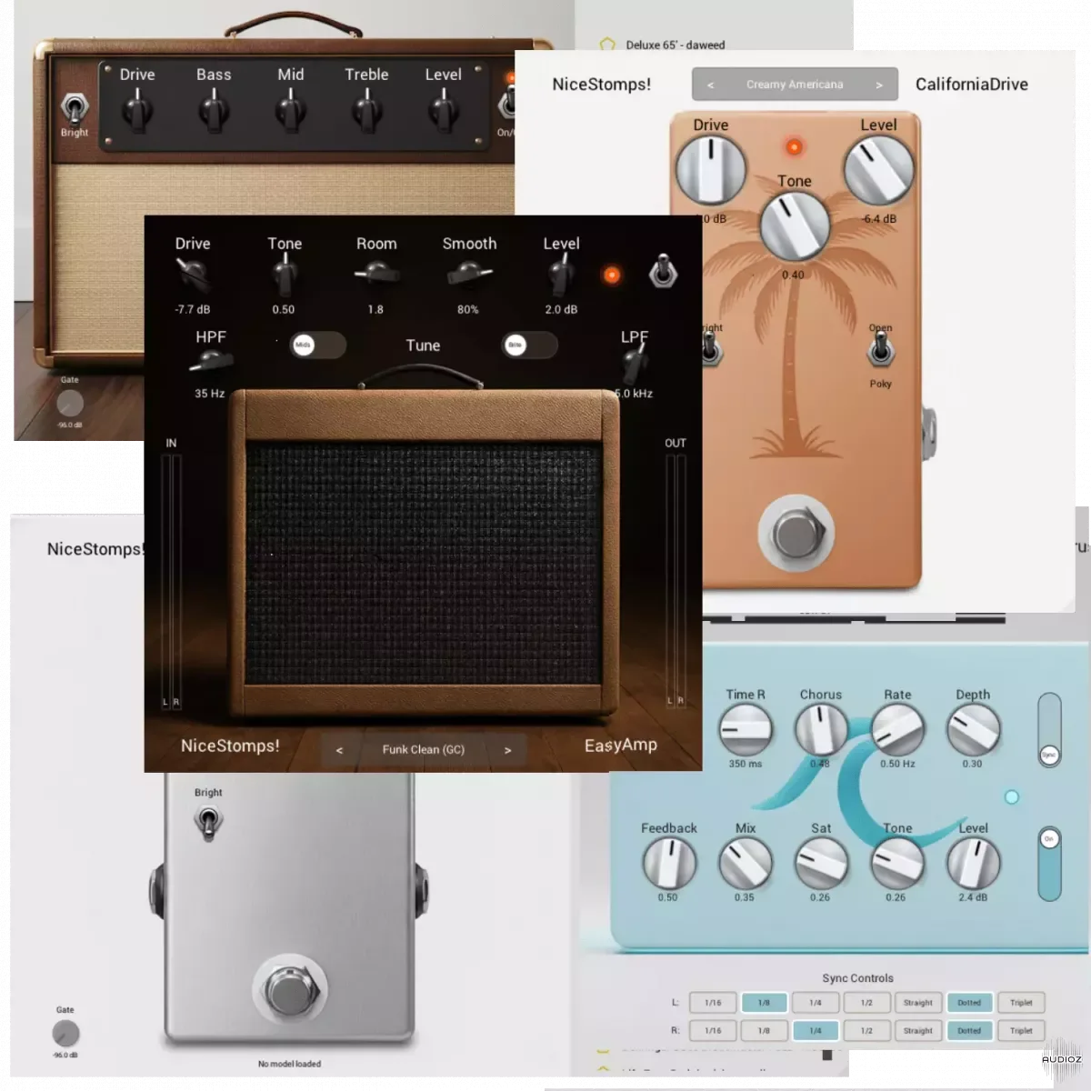Click the LPF knob in EasyAmp

(x=635, y=362)
